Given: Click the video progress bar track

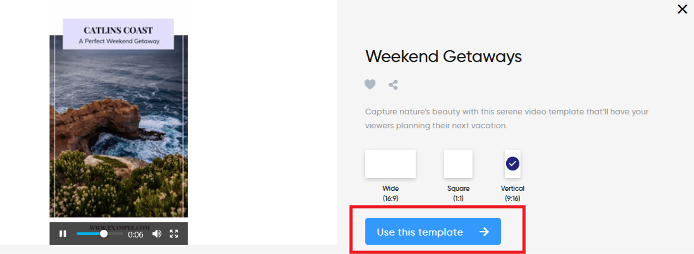Looking at the screenshot, I should click(115, 234).
